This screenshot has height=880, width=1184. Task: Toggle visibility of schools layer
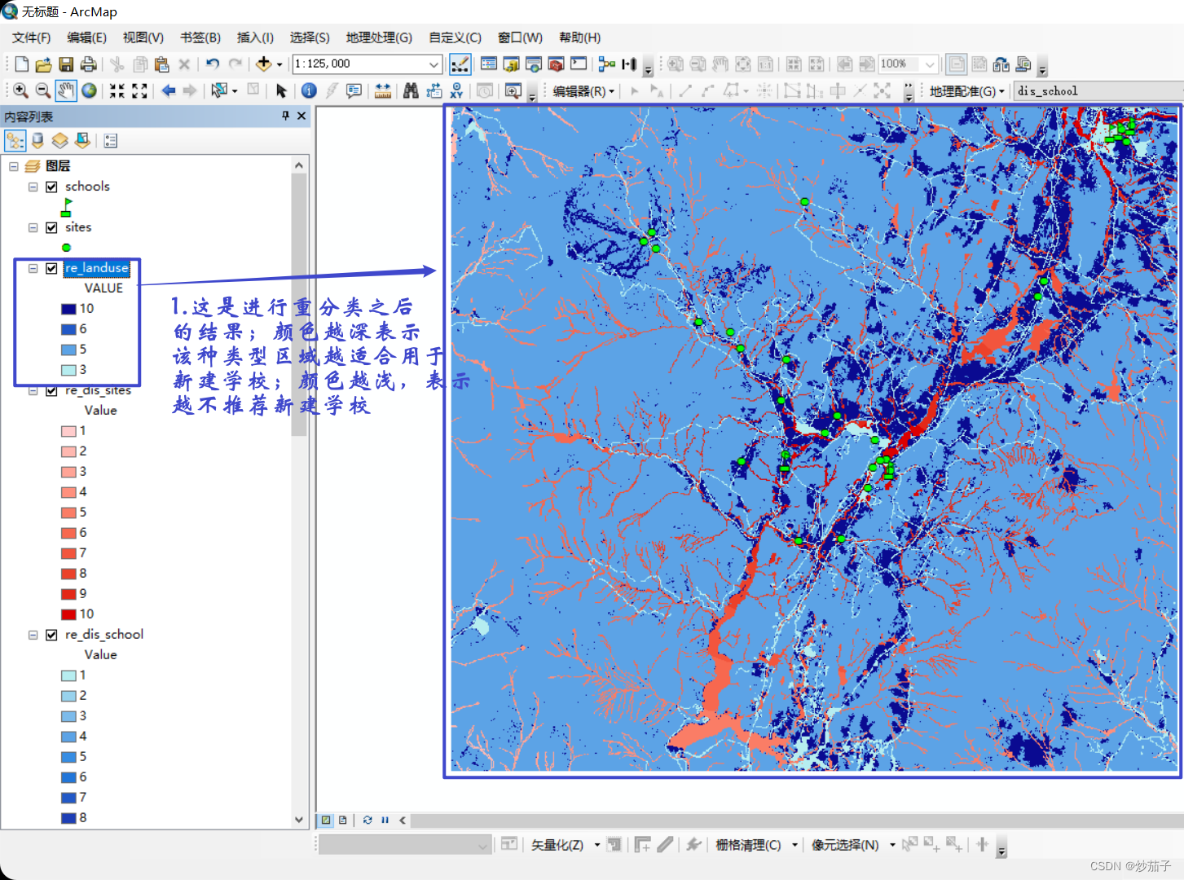(51, 187)
